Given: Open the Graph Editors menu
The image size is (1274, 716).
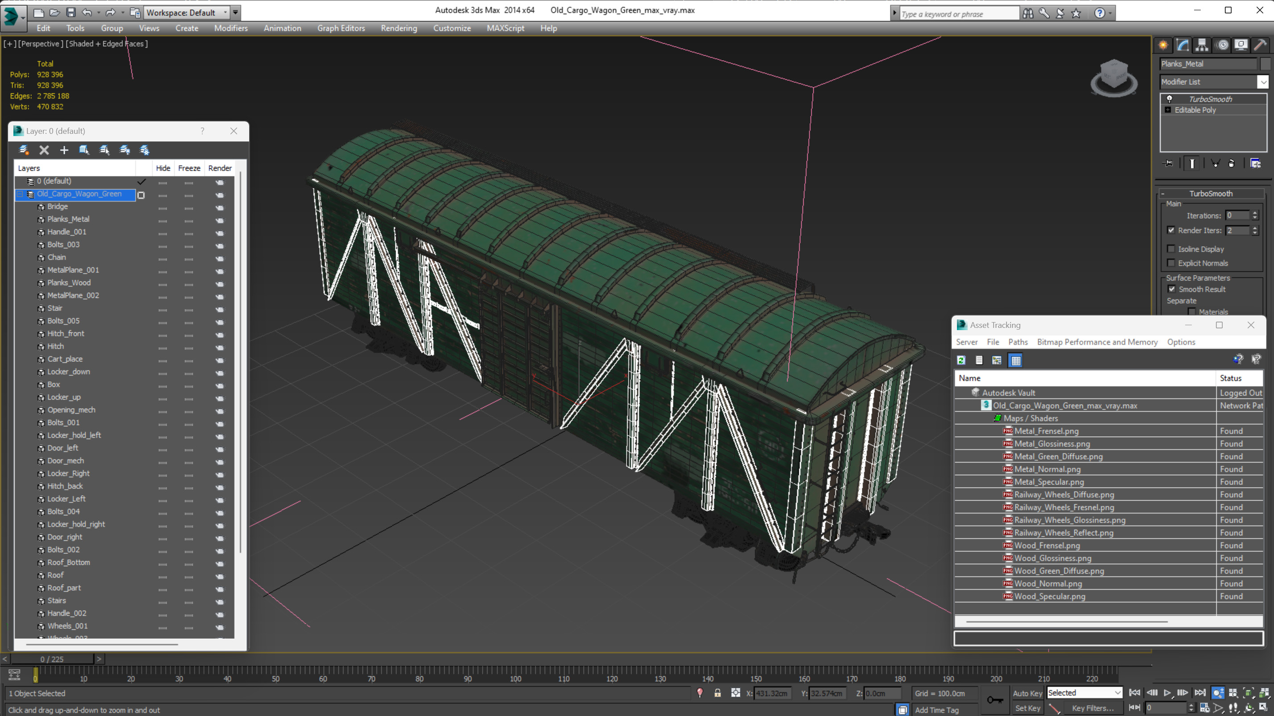Looking at the screenshot, I should (341, 28).
